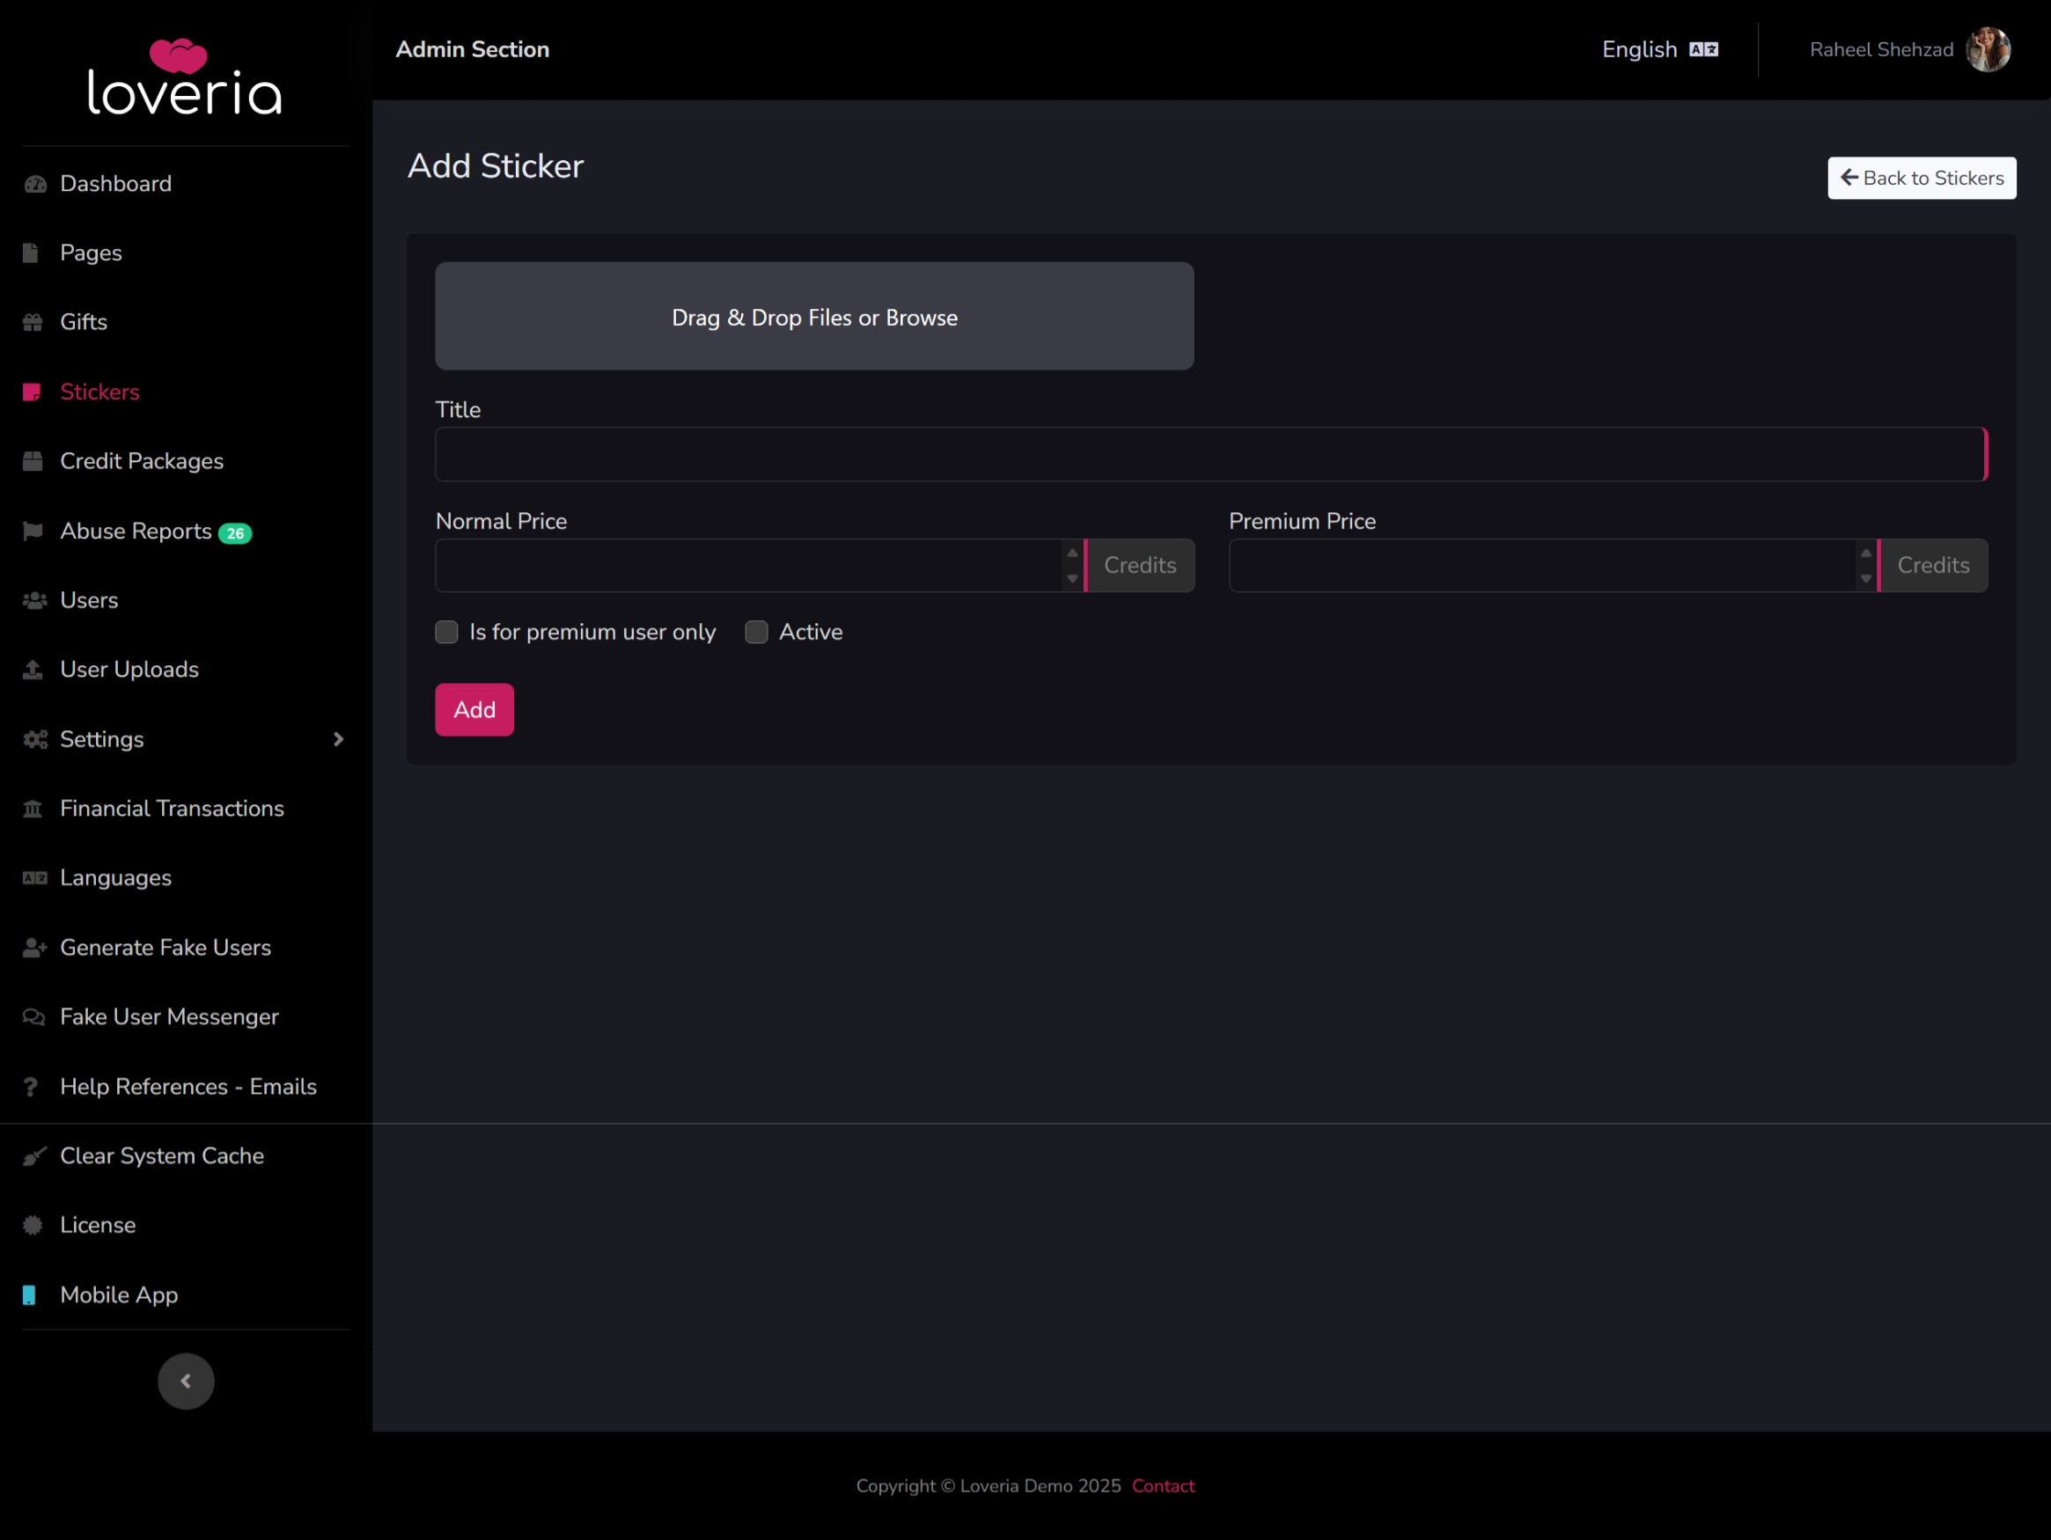Enable the Active checkbox
The image size is (2051, 1540).
tap(757, 633)
